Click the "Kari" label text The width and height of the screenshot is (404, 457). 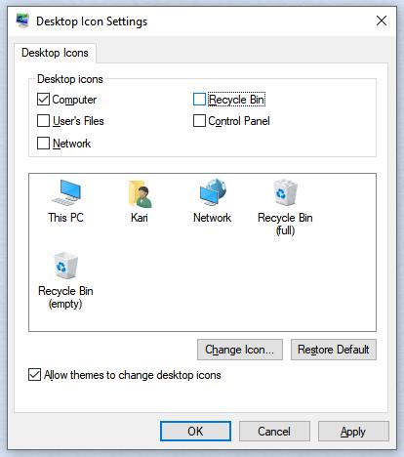tap(140, 218)
